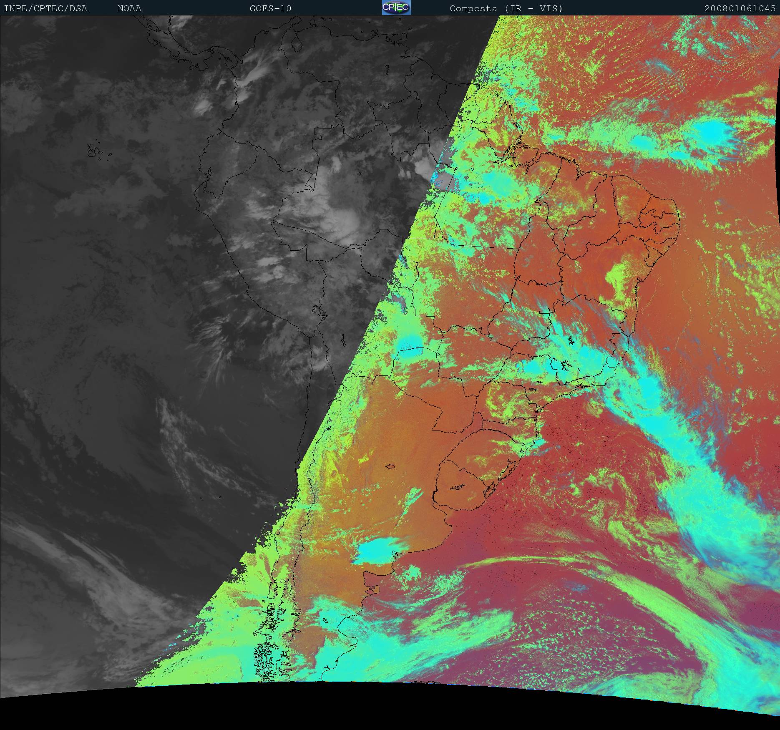Select the INPE/CPTEC/DSA header text

point(45,8)
